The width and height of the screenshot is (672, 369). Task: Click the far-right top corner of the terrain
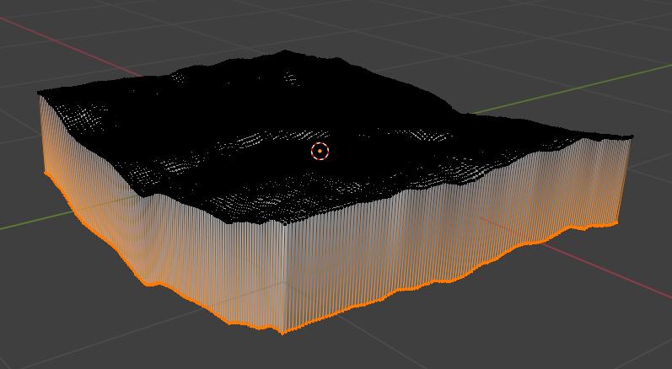tap(630, 136)
